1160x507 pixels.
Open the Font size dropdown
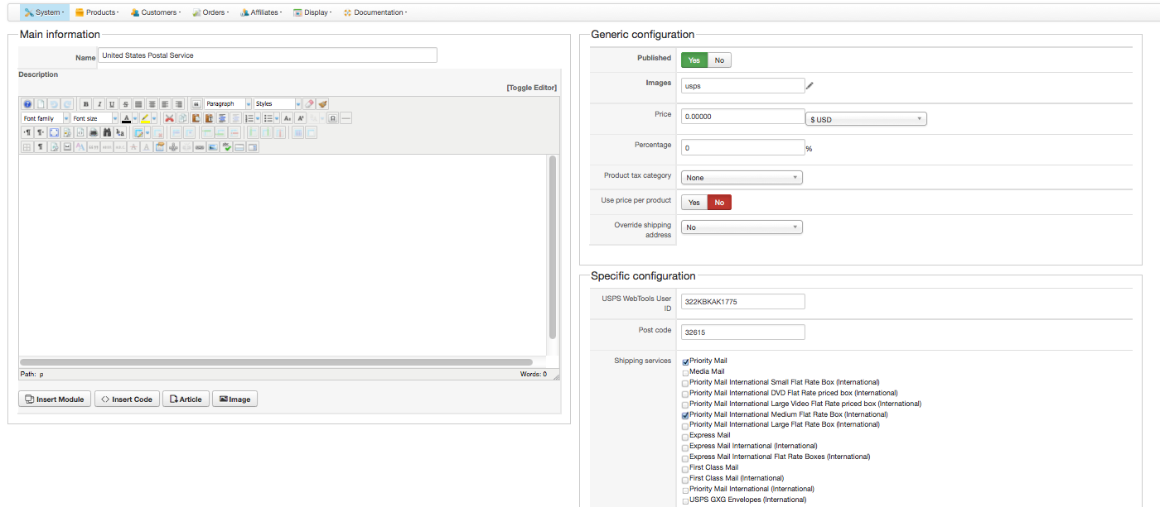pyautogui.click(x=94, y=118)
